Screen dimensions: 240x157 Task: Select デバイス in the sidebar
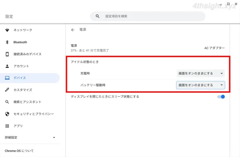coord(30,78)
